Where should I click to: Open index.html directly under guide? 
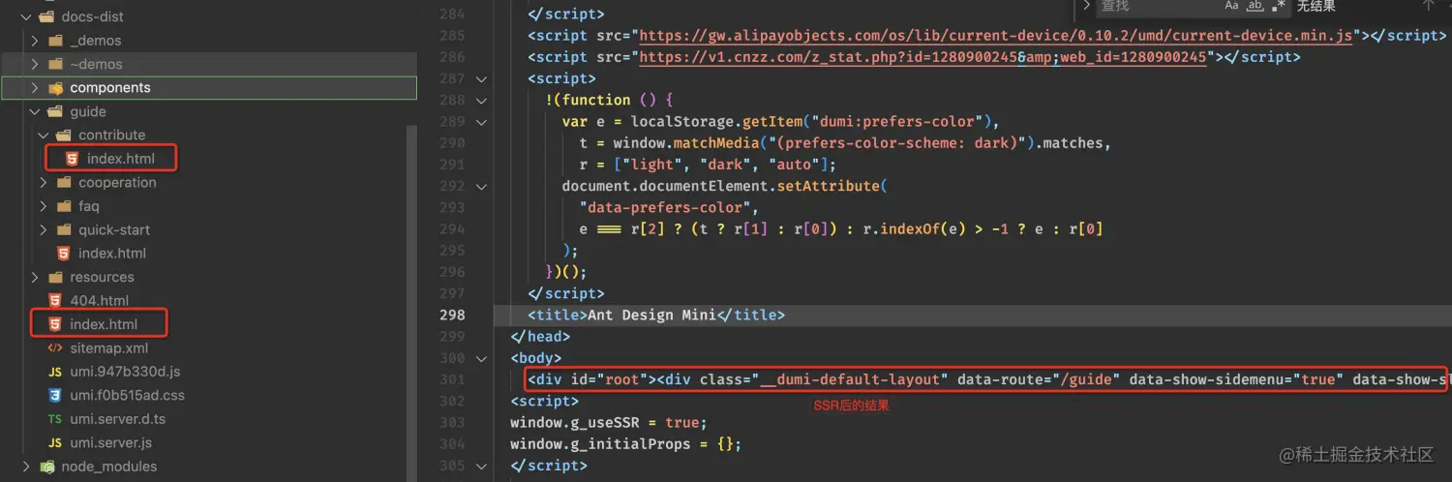point(112,253)
